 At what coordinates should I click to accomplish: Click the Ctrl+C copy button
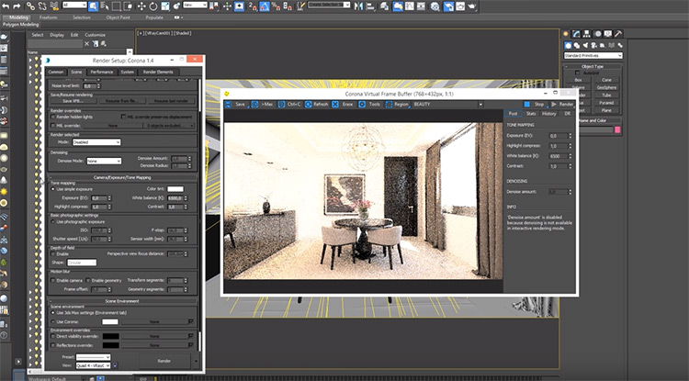(291, 105)
